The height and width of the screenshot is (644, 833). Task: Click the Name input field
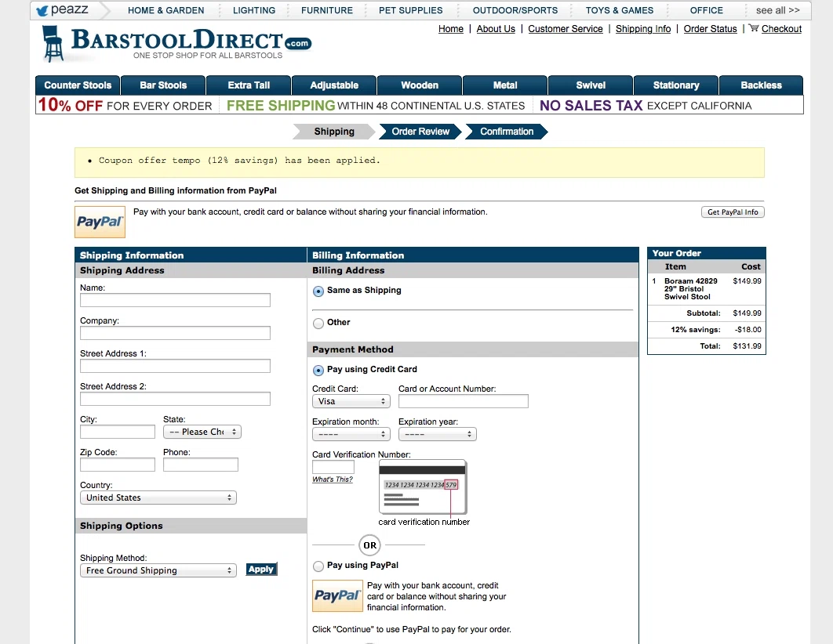point(176,300)
